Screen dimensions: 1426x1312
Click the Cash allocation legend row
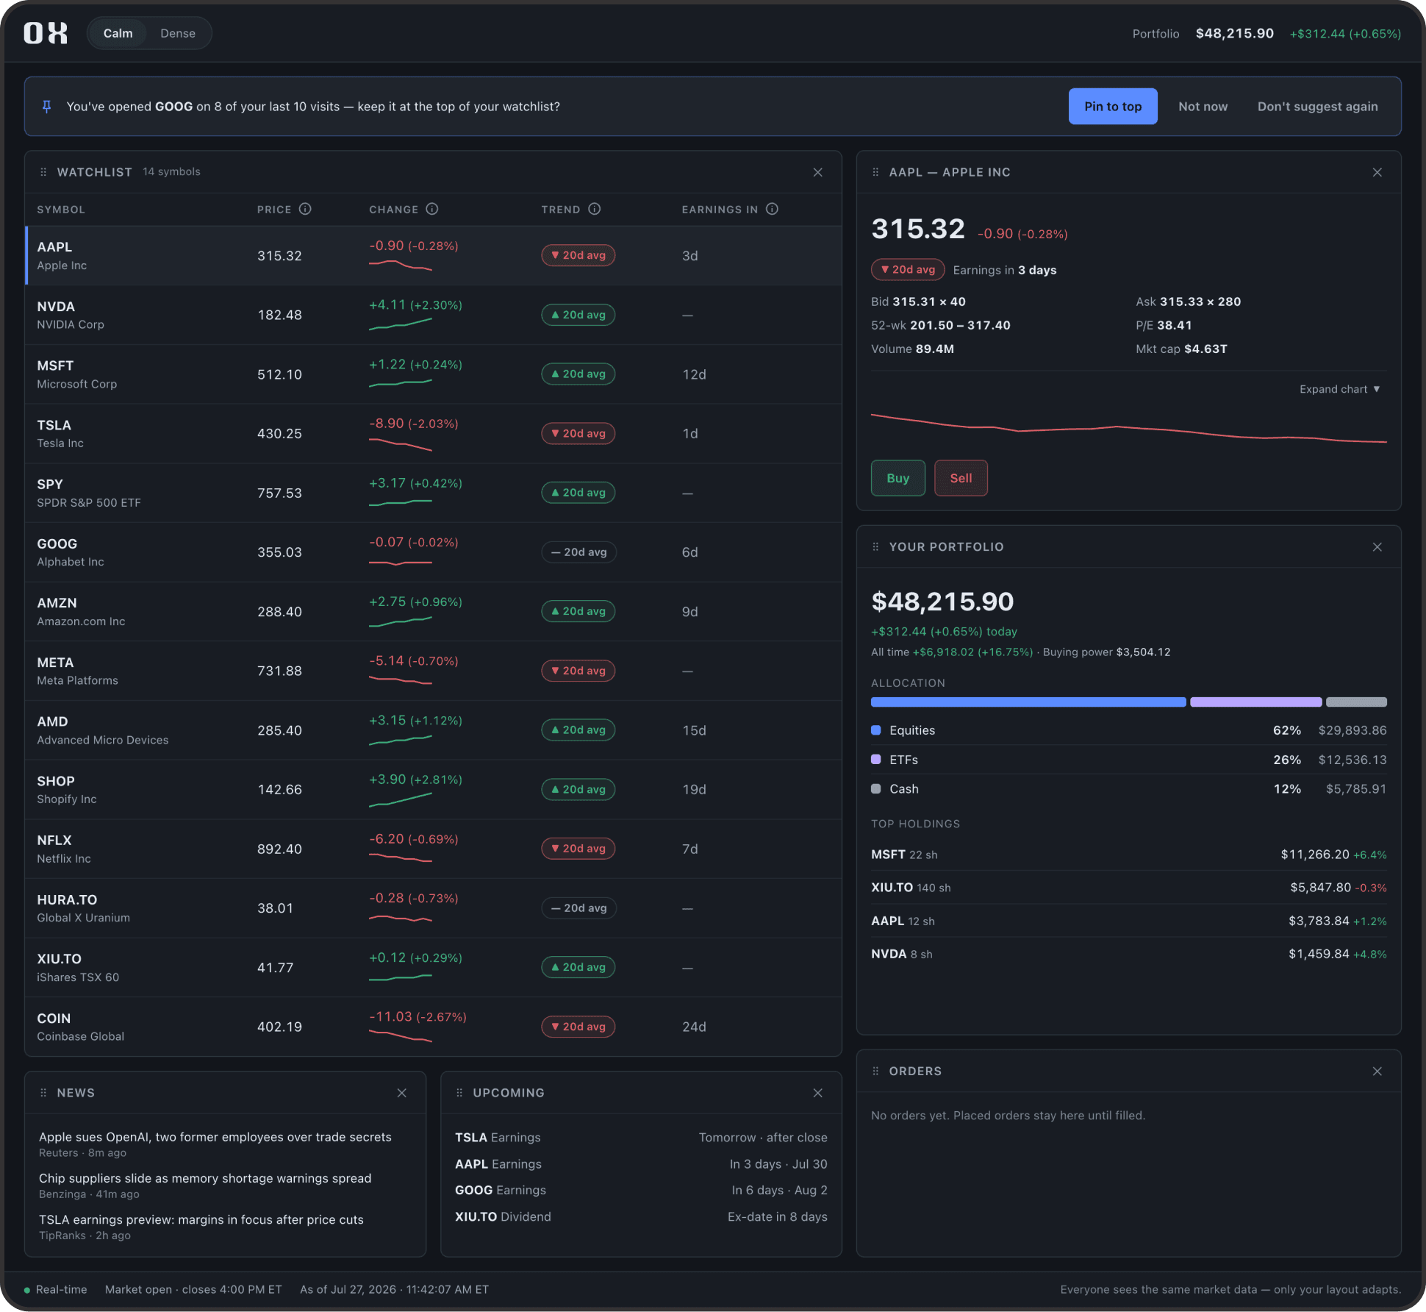click(x=1129, y=789)
